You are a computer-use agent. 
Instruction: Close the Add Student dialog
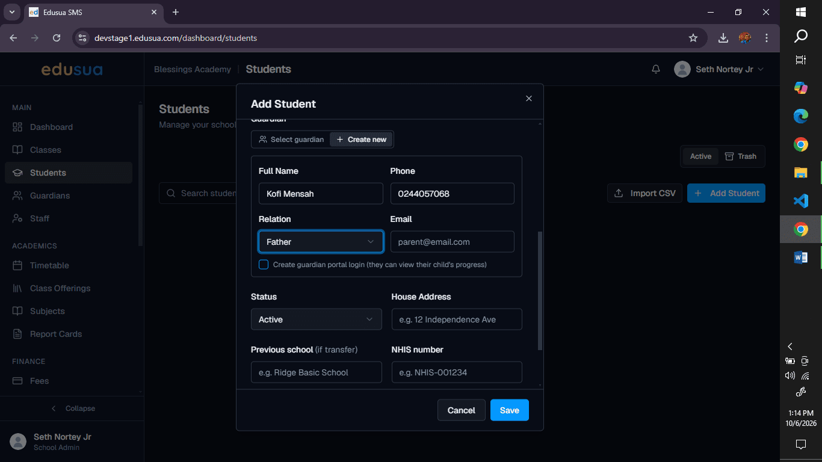point(529,99)
